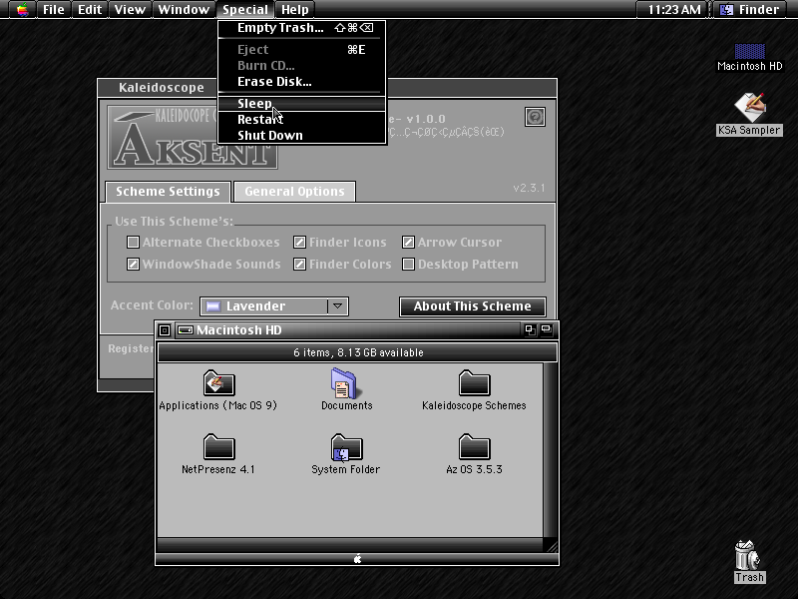Click the lavender accent color swatch
The width and height of the screenshot is (798, 599).
[x=213, y=306]
